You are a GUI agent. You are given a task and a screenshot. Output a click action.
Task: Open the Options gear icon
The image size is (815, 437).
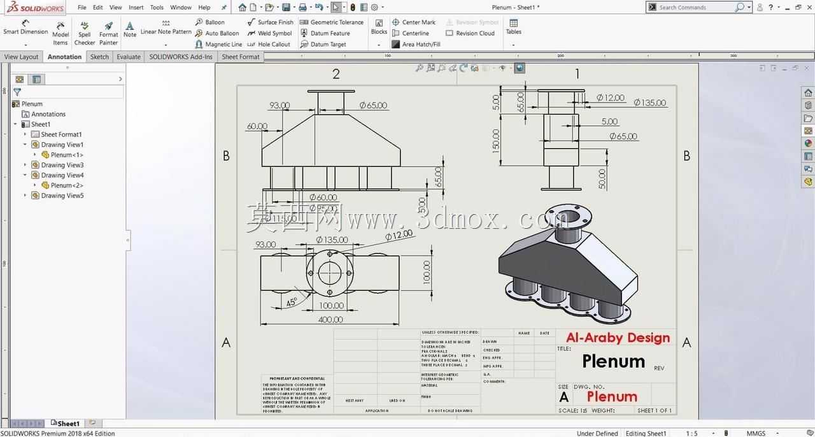point(374,8)
